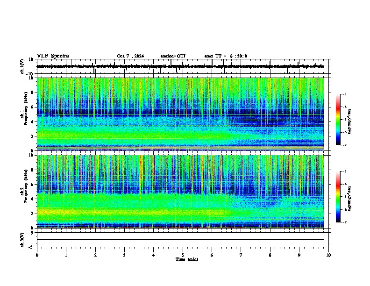Click time axis tick label "6"
The image size is (370, 286).
tap(212, 255)
